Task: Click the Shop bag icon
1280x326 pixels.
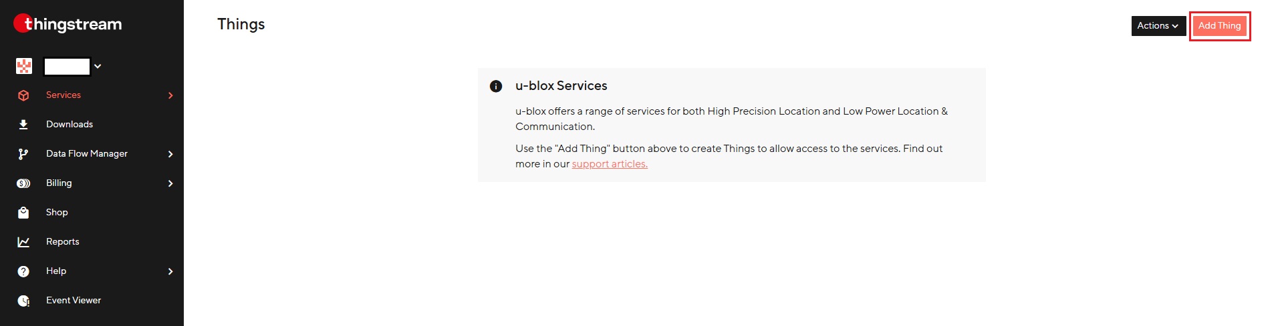Action: point(23,213)
